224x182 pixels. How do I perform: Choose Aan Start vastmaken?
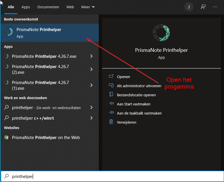134,104
